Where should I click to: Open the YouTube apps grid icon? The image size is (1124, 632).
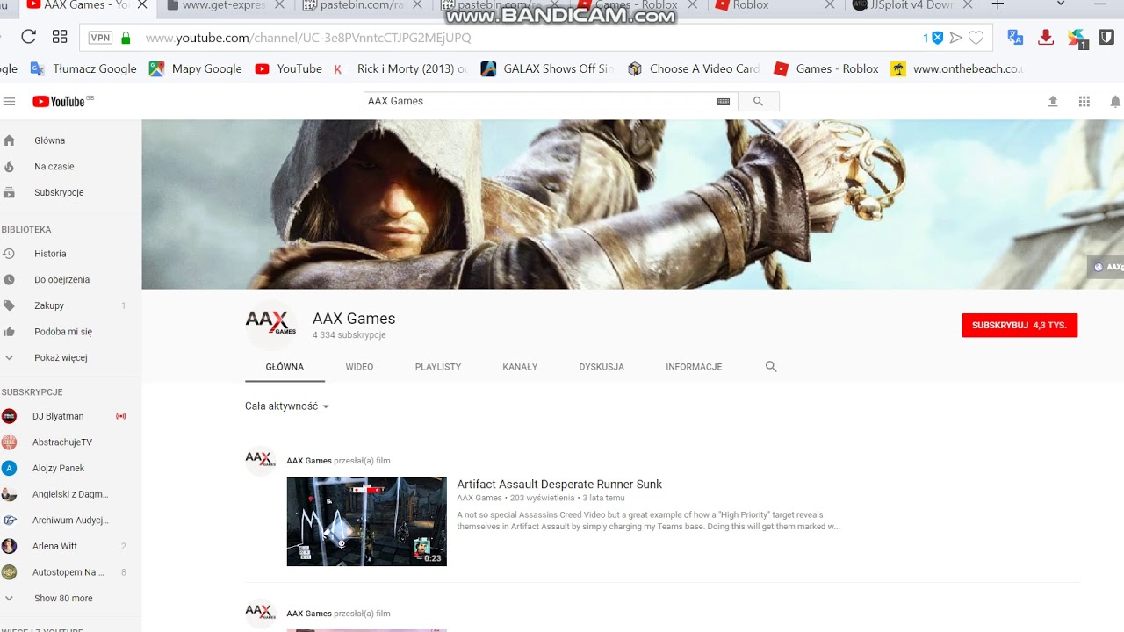click(x=1084, y=102)
